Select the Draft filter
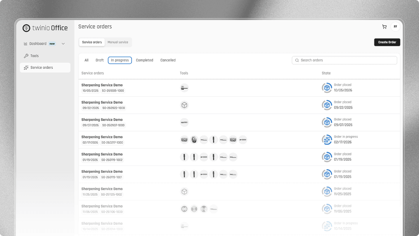The height and width of the screenshot is (236, 419). (100, 61)
